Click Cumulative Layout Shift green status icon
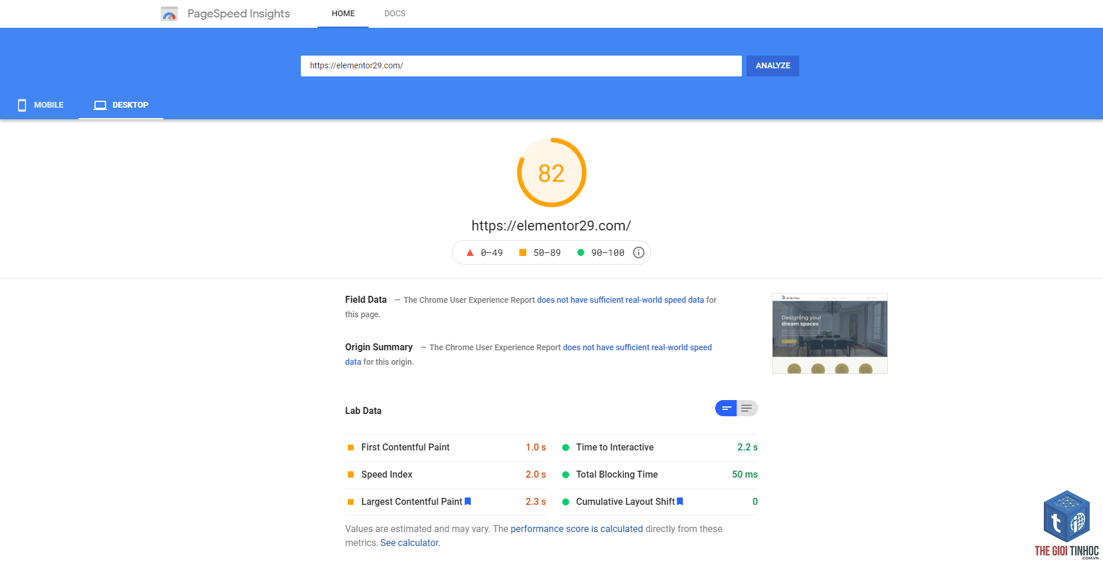1103x561 pixels. 565,502
